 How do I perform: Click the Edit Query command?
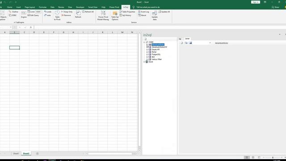(x=33, y=15)
